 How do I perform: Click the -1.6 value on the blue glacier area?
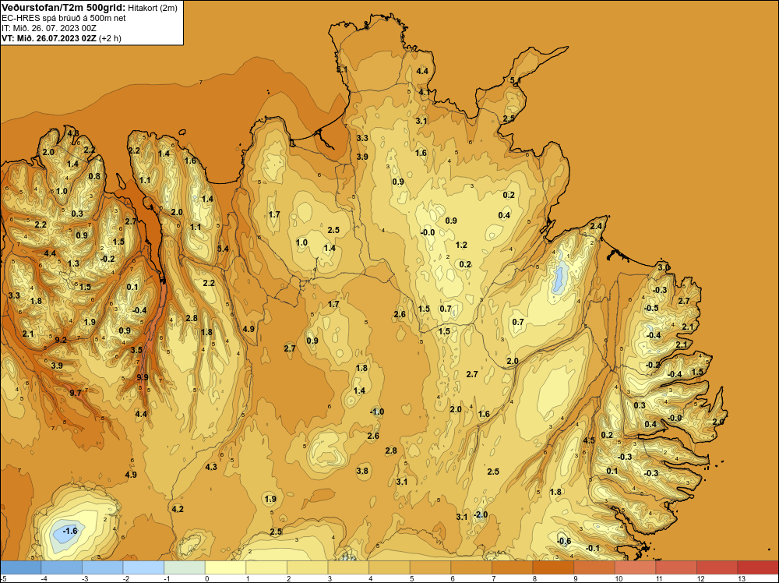pyautogui.click(x=70, y=531)
